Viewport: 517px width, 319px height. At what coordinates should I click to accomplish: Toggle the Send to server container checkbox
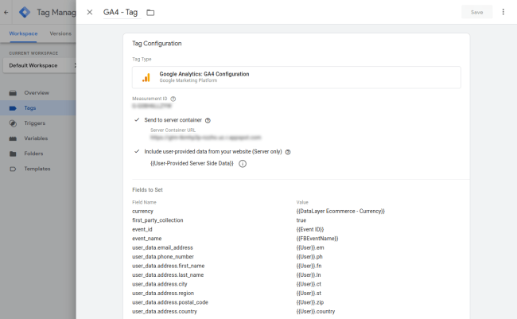click(137, 120)
